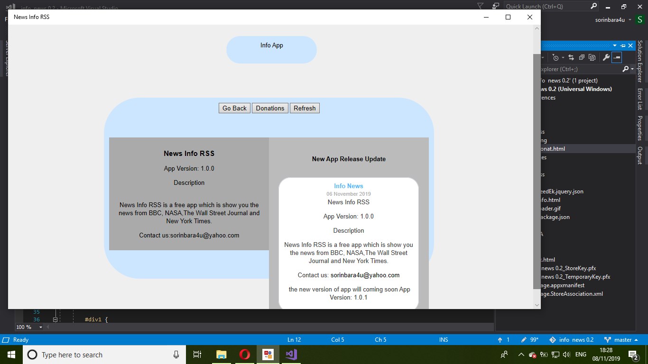Click the vertical scrollbar thumb of News Info RSS
The width and height of the screenshot is (648, 364).
point(537,171)
